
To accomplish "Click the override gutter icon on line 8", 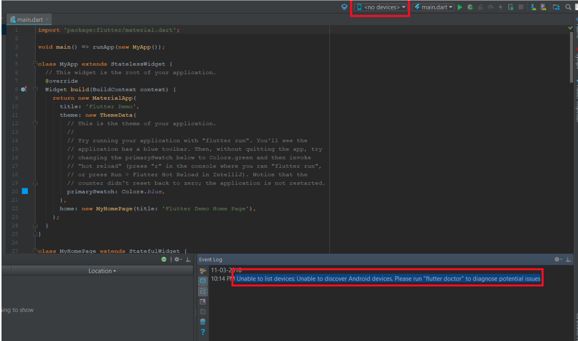I will 24,89.
